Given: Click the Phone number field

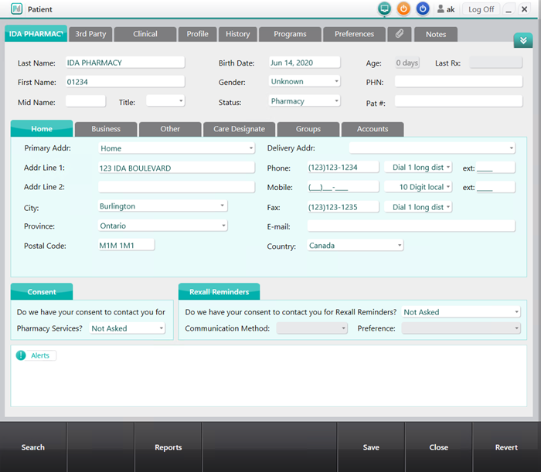Looking at the screenshot, I should [x=343, y=167].
